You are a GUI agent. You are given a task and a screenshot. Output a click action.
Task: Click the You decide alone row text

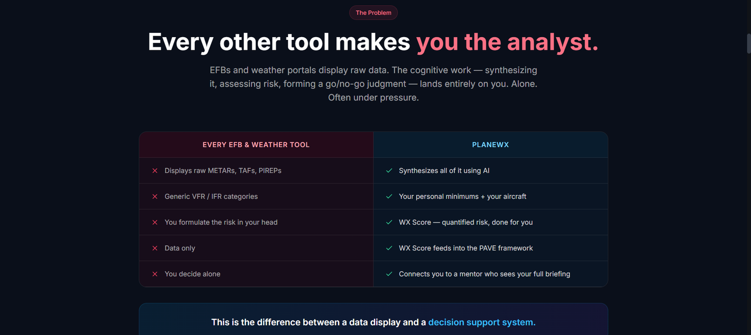pyautogui.click(x=192, y=274)
